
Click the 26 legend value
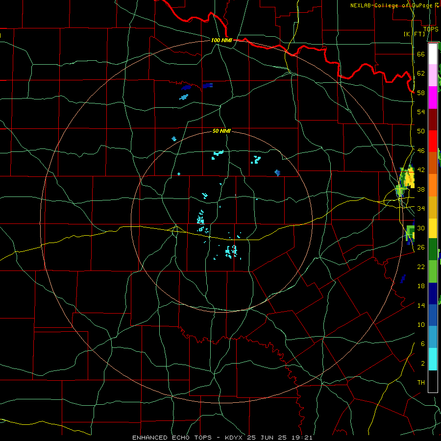(x=421, y=247)
